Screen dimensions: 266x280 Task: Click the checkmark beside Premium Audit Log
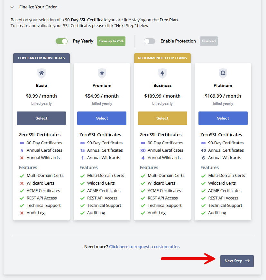click(x=82, y=213)
